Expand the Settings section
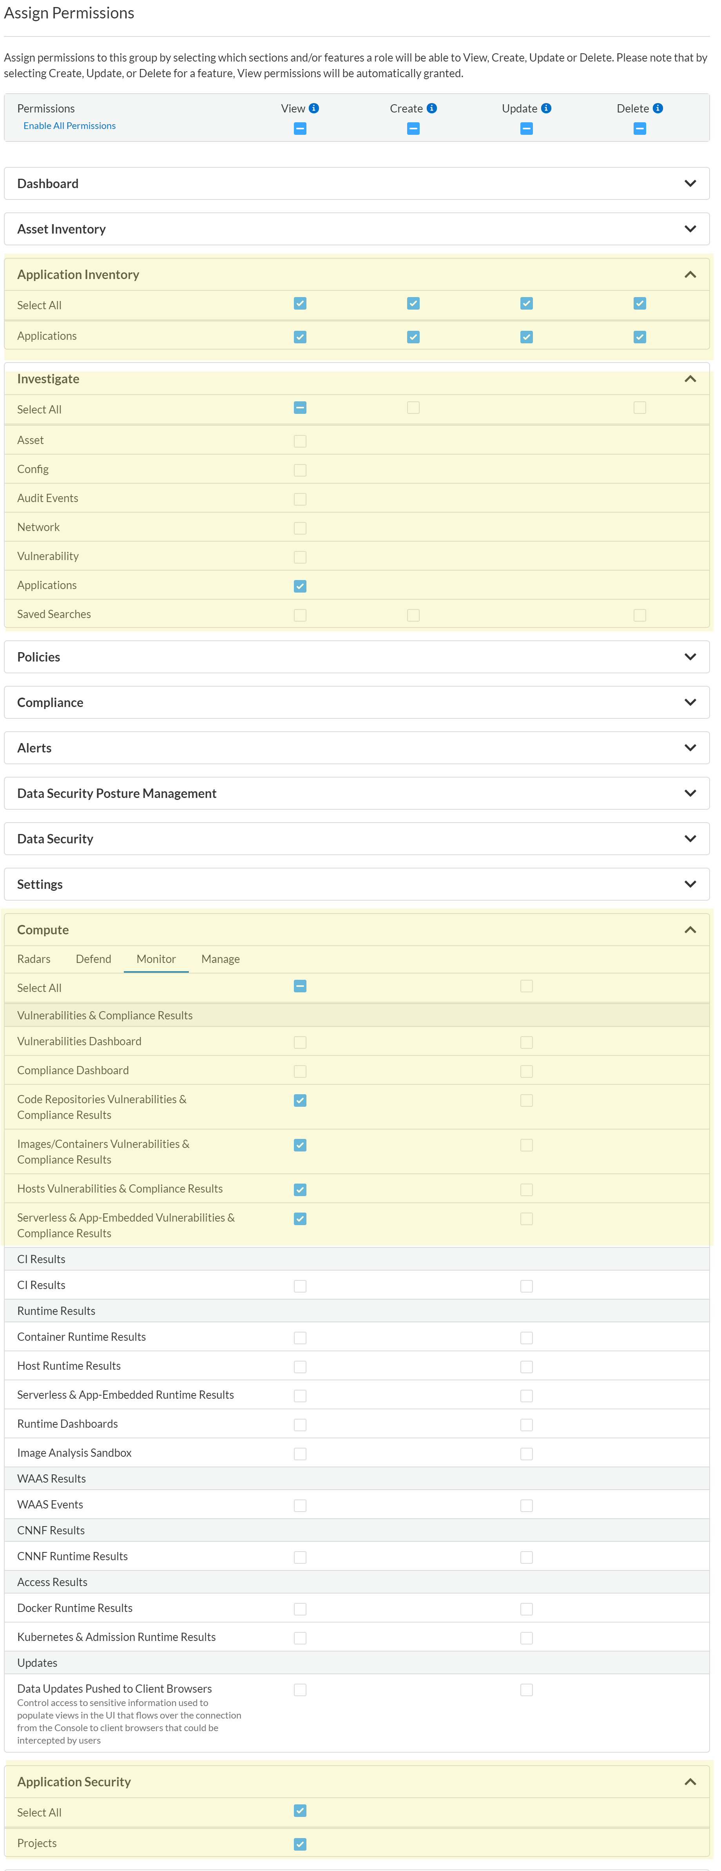 coord(357,884)
